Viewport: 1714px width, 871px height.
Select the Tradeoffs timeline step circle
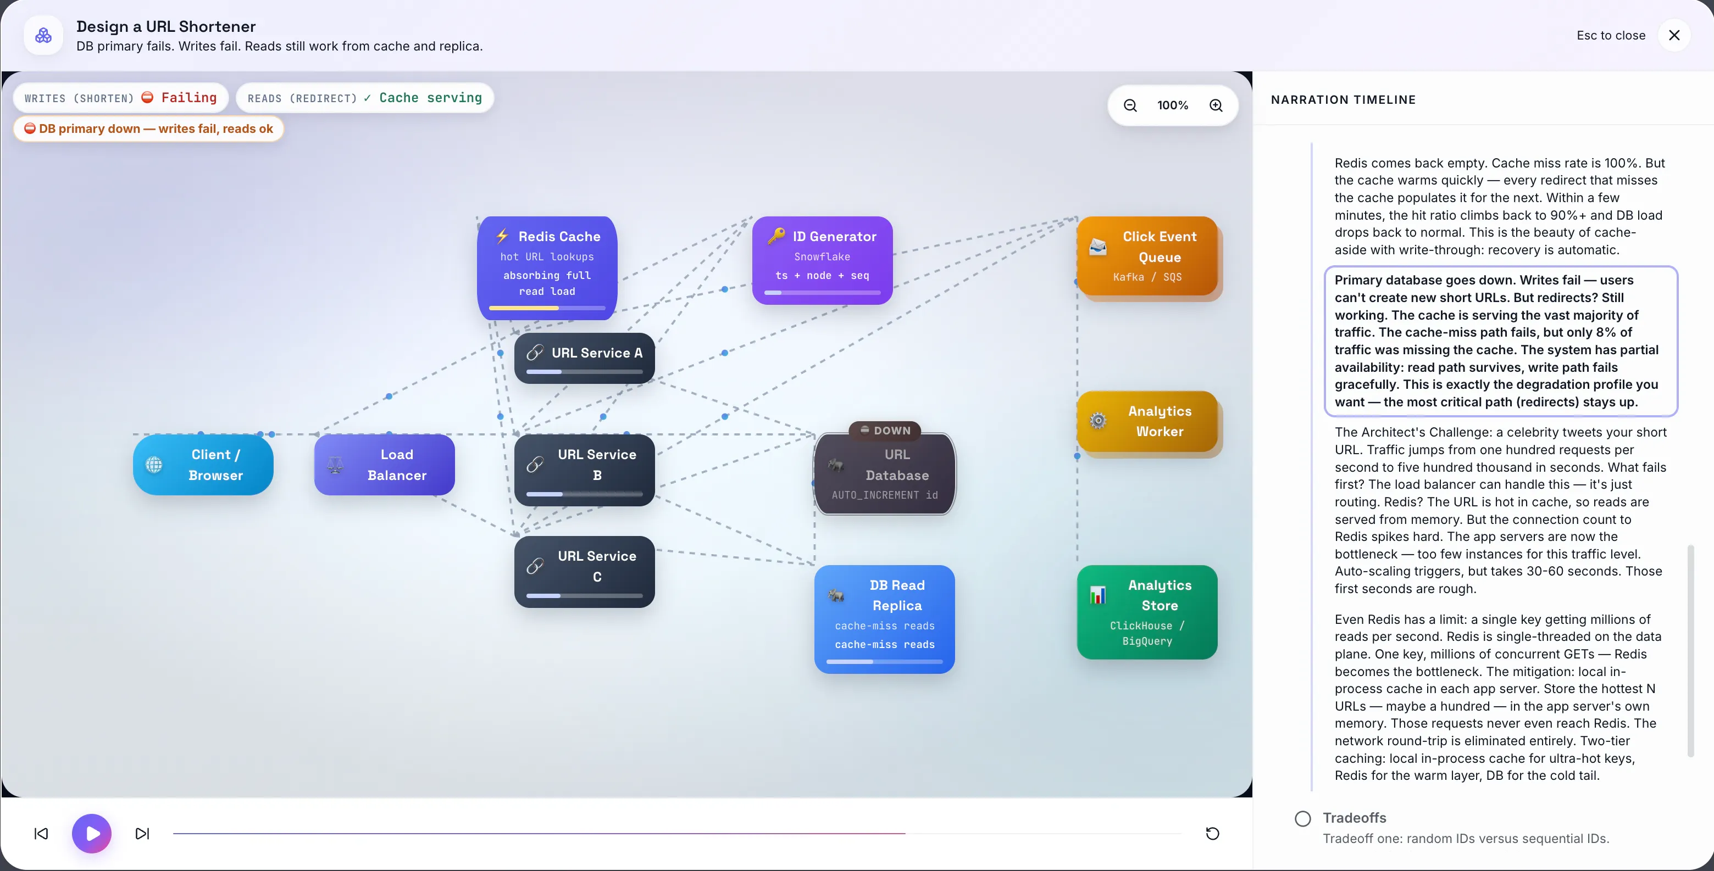(x=1303, y=818)
